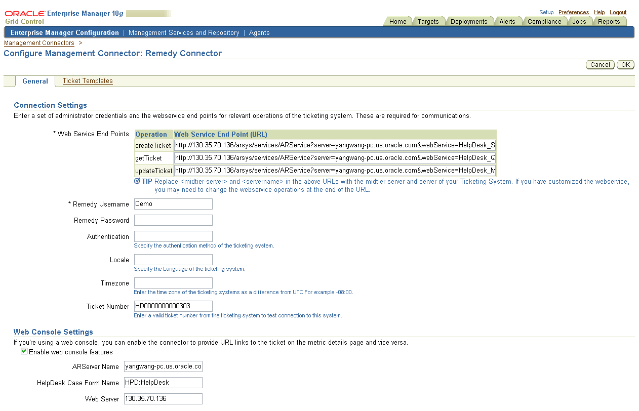The image size is (639, 411).
Task: Click the Authentication hint about method
Action: [204, 245]
